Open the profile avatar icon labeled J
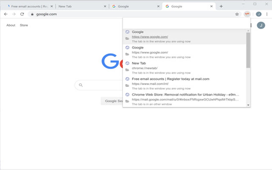 (x=258, y=14)
